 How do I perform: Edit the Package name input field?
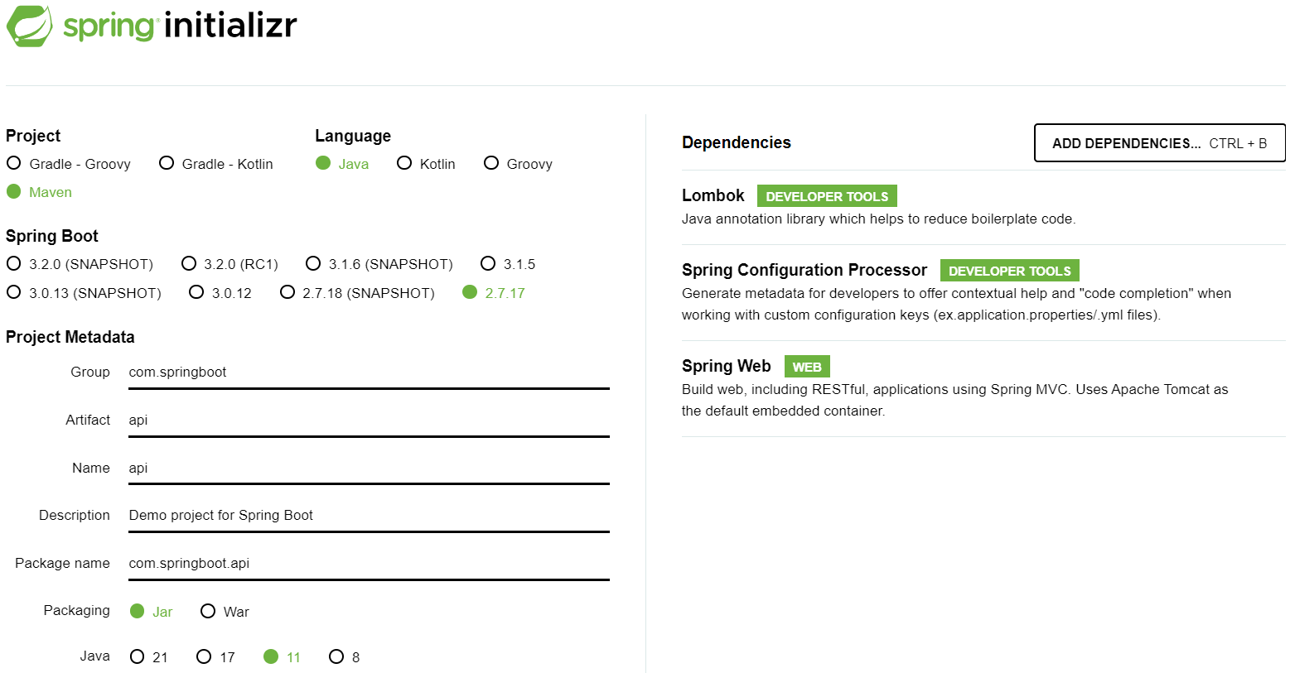[x=369, y=564]
